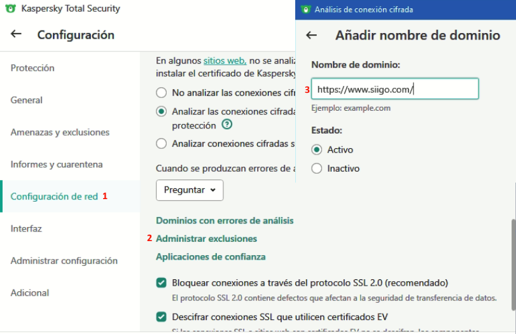Select Analizar las conexiones cifradas a petición option
The width and height of the screenshot is (516, 334).
[x=161, y=111]
